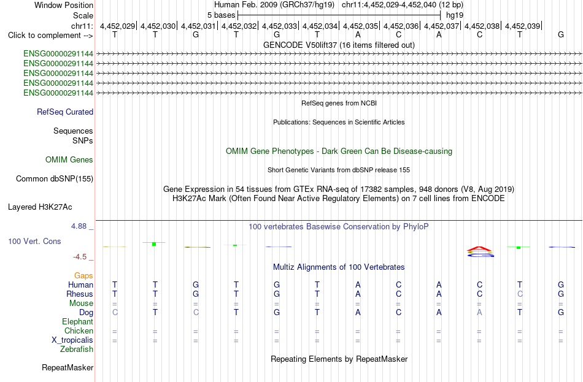Click 'Repeating Elements by RepeatMasker' title
The width and height of the screenshot is (583, 382).
[339, 359]
